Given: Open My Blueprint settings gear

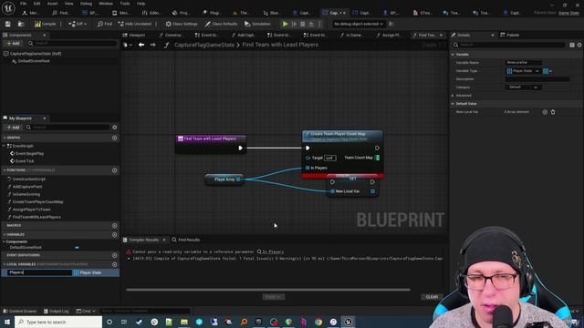Looking at the screenshot, I should click(115, 128).
